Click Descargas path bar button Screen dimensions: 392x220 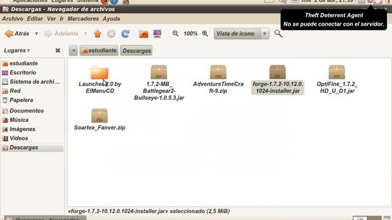[x=137, y=50]
